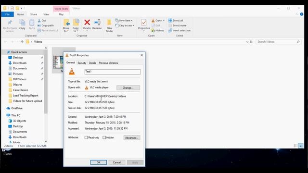Expand the New item dropdown
Viewport: 308px width, 173px height.
click(124, 20)
